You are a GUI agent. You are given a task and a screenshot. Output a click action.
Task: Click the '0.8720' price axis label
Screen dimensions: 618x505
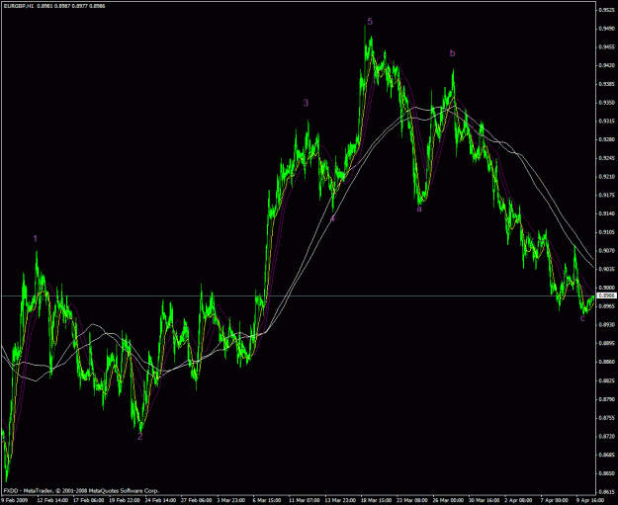pyautogui.click(x=607, y=436)
